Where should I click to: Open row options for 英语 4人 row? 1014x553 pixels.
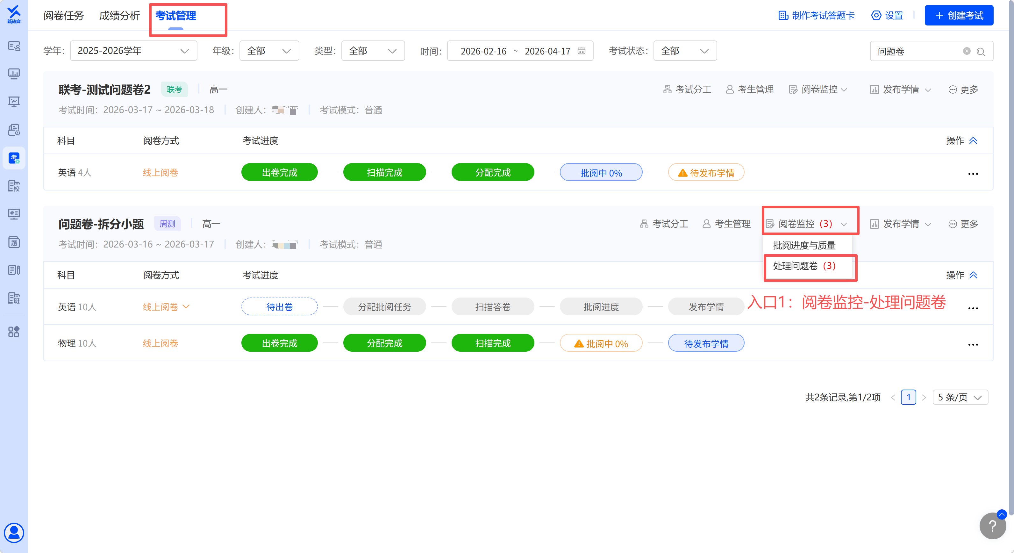click(x=973, y=174)
